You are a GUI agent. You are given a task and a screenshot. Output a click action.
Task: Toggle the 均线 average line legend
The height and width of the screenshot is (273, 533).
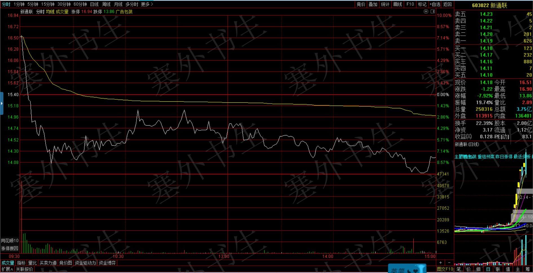pyautogui.click(x=50, y=12)
